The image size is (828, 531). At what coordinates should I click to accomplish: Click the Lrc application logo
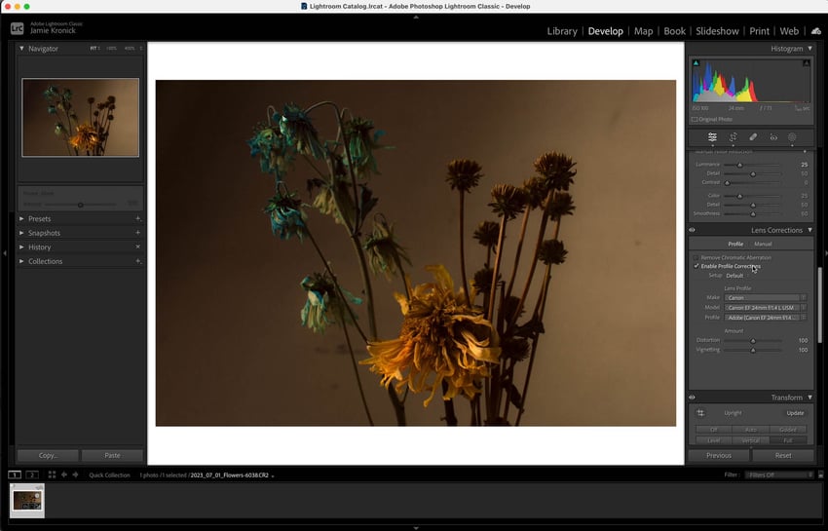[x=17, y=28]
